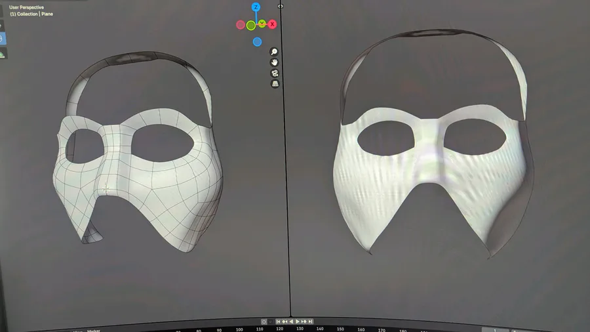Toggle perspective/orthographic grid icon
This screenshot has height=332, width=590.
(275, 83)
